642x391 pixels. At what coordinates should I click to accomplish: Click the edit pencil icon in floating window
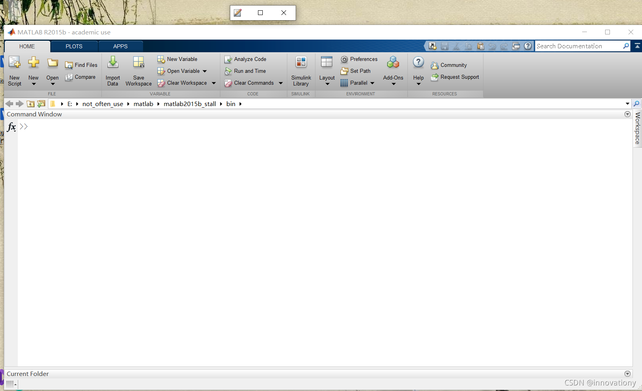[237, 13]
